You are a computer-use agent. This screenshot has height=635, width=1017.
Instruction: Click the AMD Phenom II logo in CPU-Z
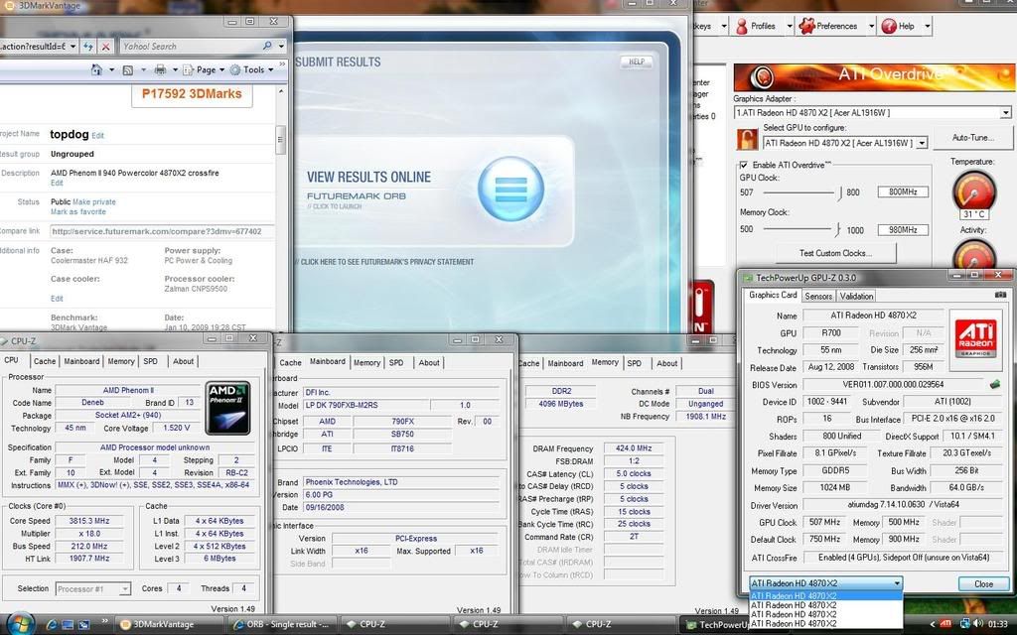(227, 408)
